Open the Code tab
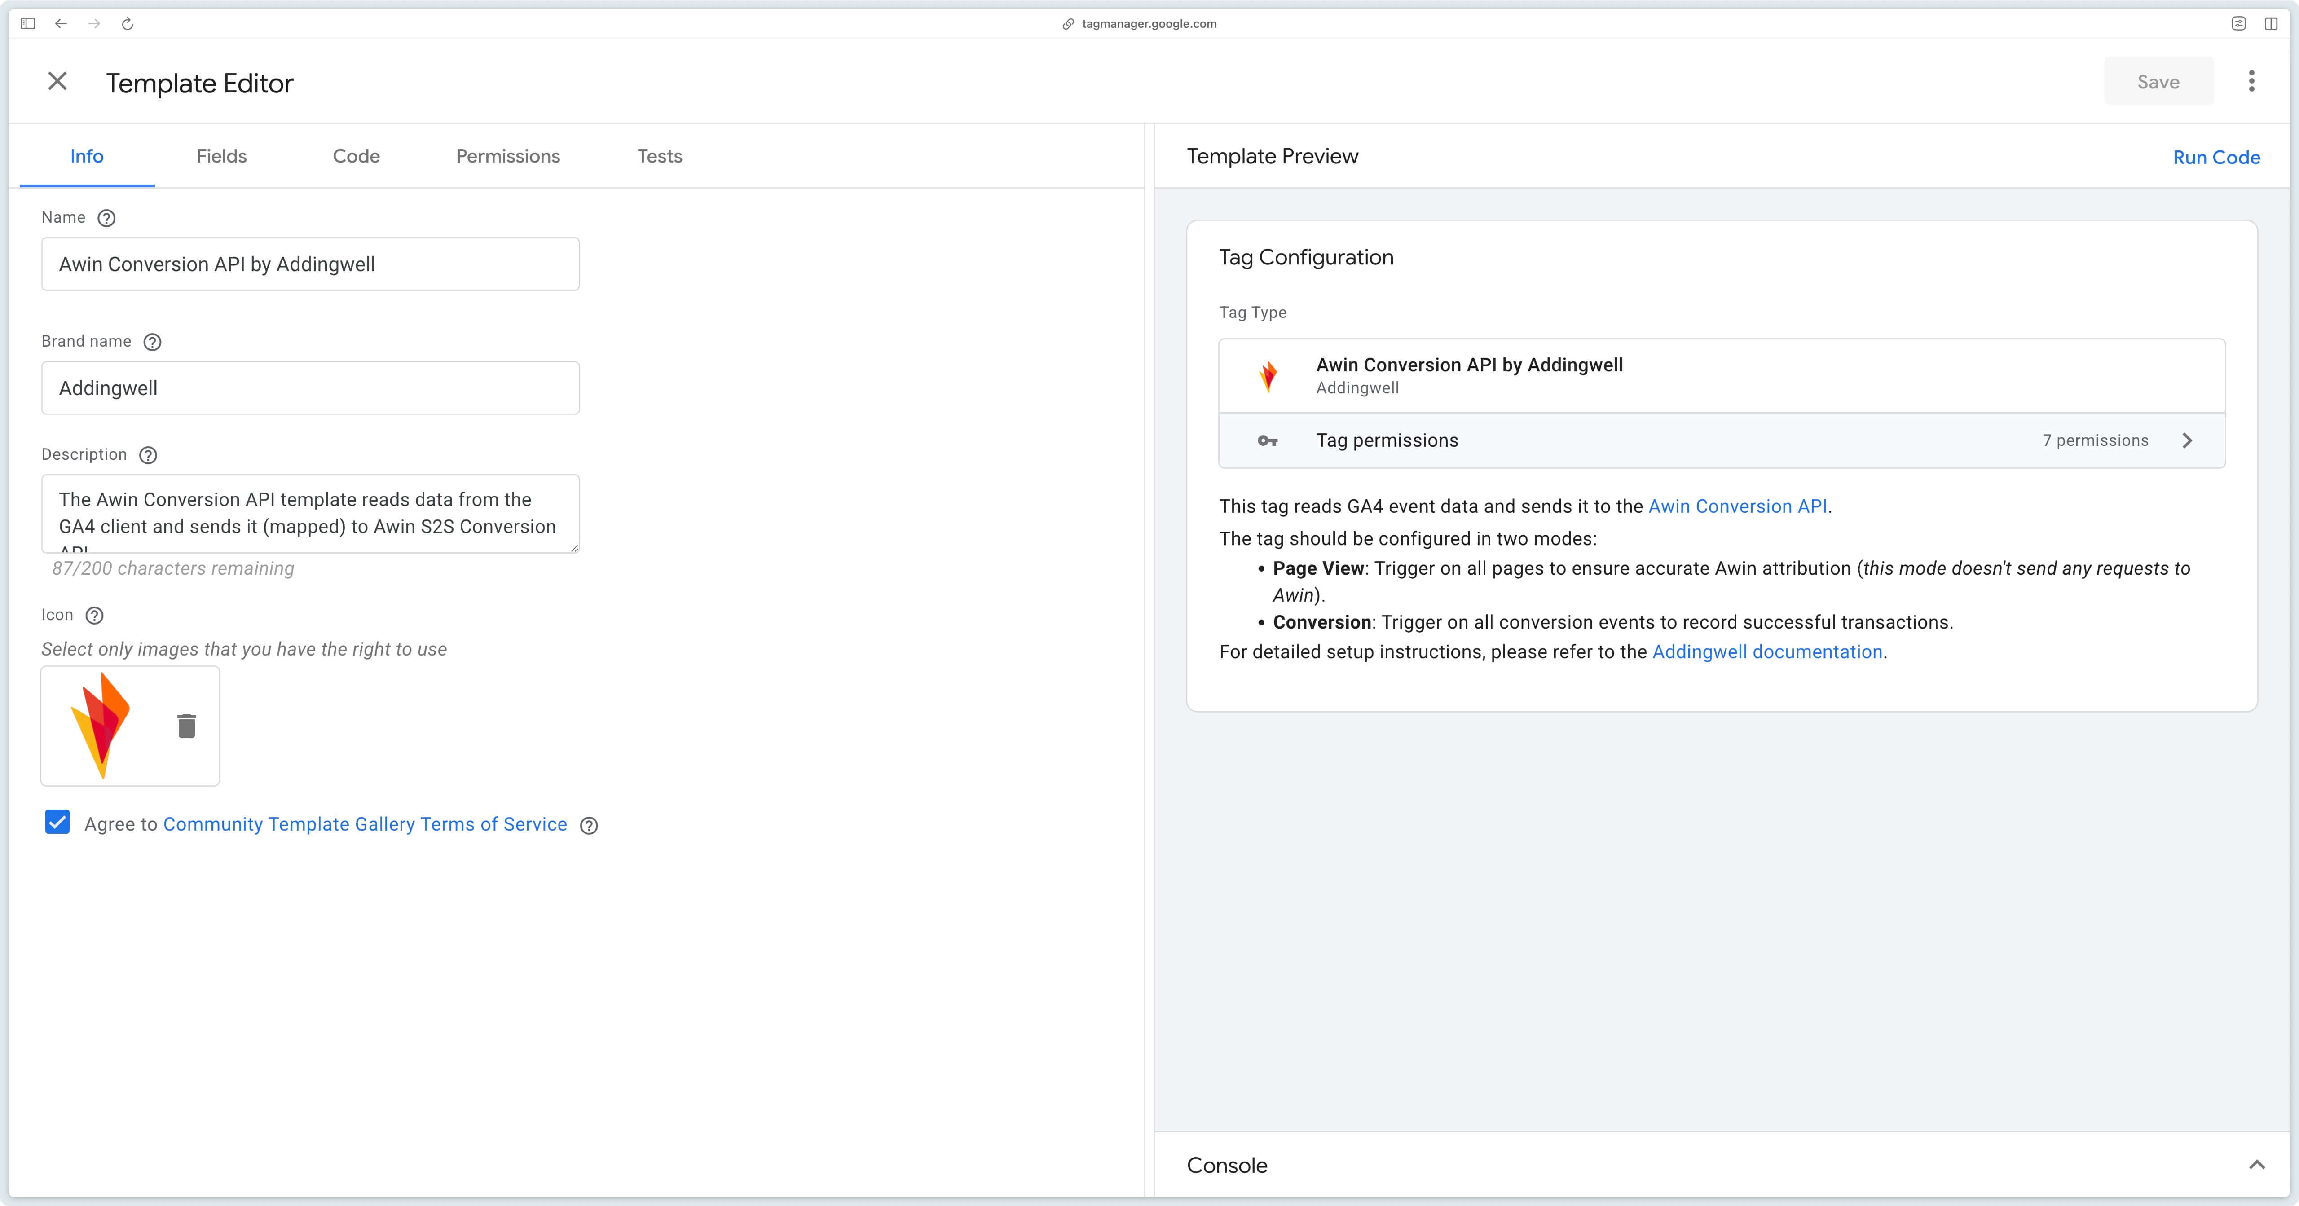Screen dimensions: 2299x1206 [356, 156]
